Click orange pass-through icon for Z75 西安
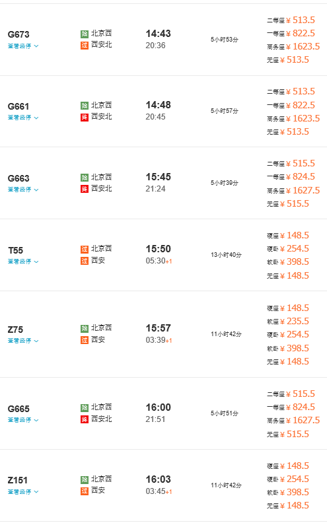327x525 pixels. (85, 340)
